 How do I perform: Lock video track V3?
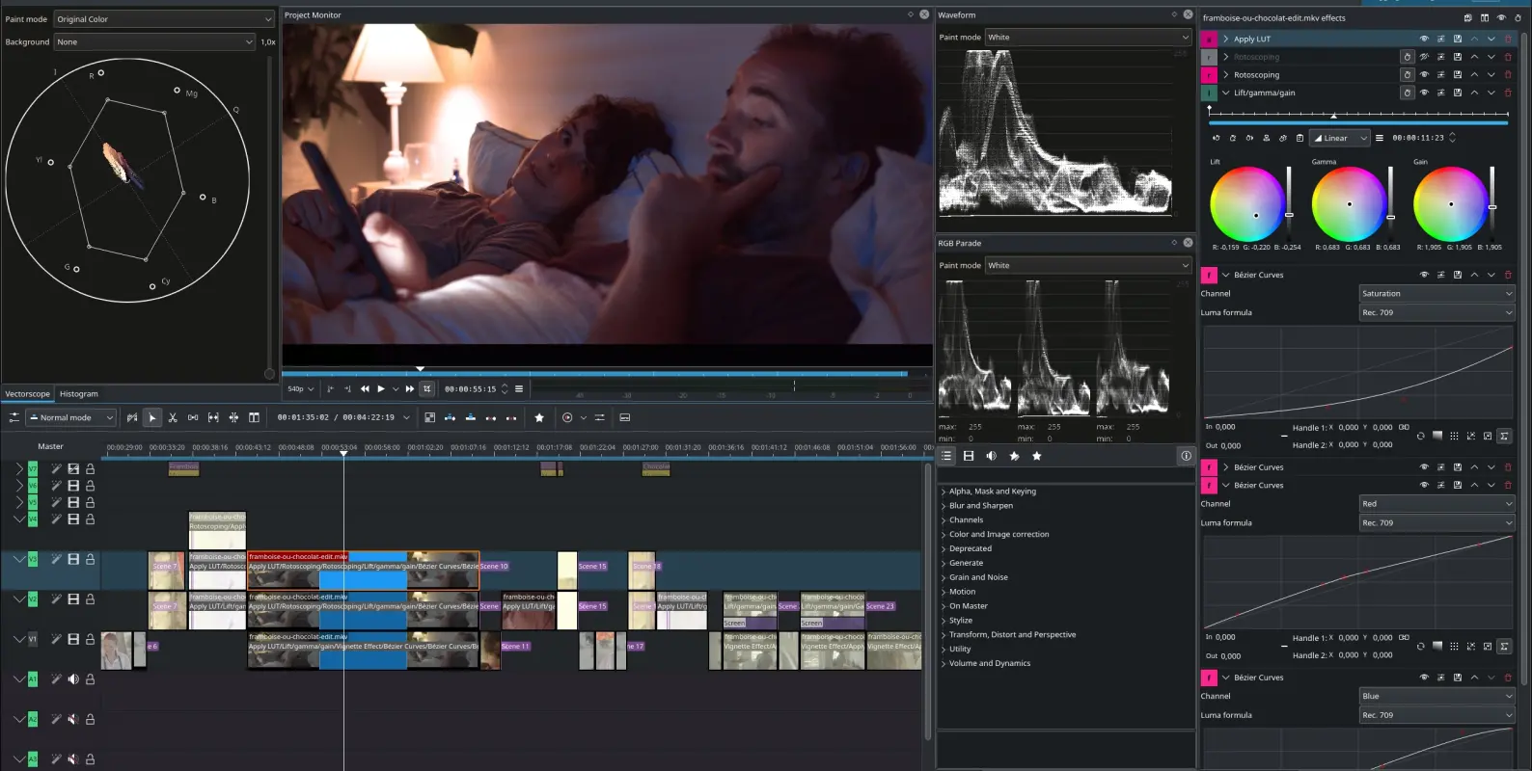pyautogui.click(x=90, y=559)
